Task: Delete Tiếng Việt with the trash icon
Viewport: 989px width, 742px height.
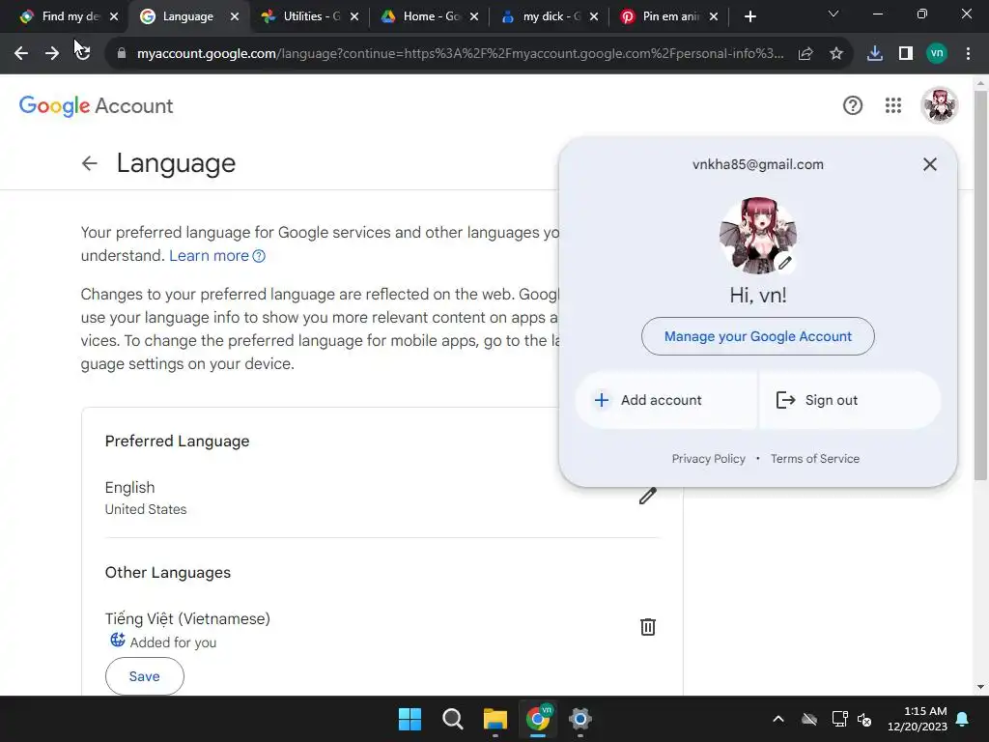Action: [x=648, y=627]
